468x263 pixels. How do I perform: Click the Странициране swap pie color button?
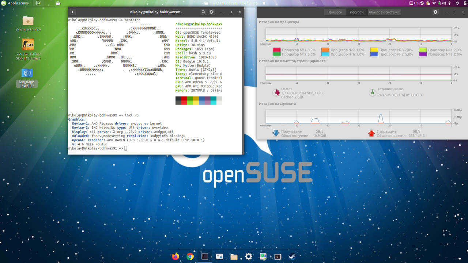pyautogui.click(x=372, y=93)
